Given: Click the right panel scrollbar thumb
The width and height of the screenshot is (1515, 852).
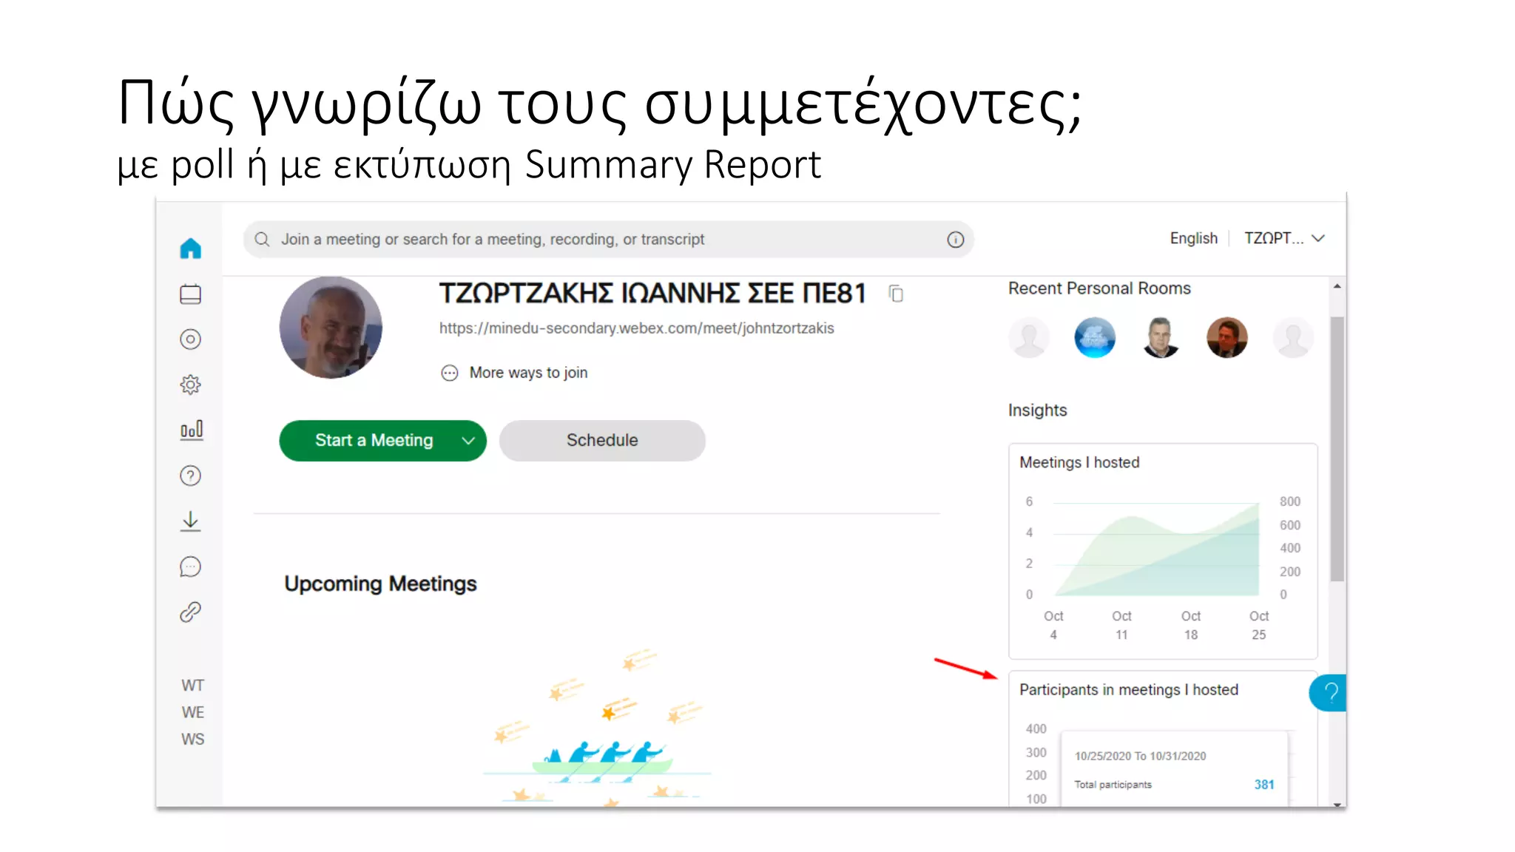Looking at the screenshot, I should (x=1337, y=449).
